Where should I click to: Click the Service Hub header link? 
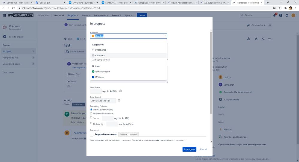[43, 16]
